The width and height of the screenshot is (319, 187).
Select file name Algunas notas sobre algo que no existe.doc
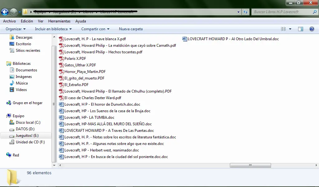click(114, 144)
